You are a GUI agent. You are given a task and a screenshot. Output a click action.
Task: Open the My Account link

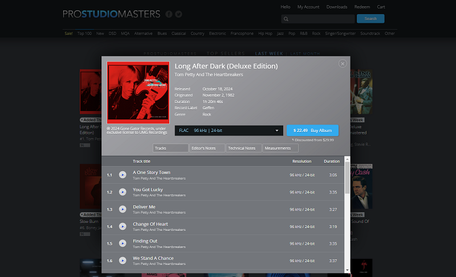pos(308,7)
